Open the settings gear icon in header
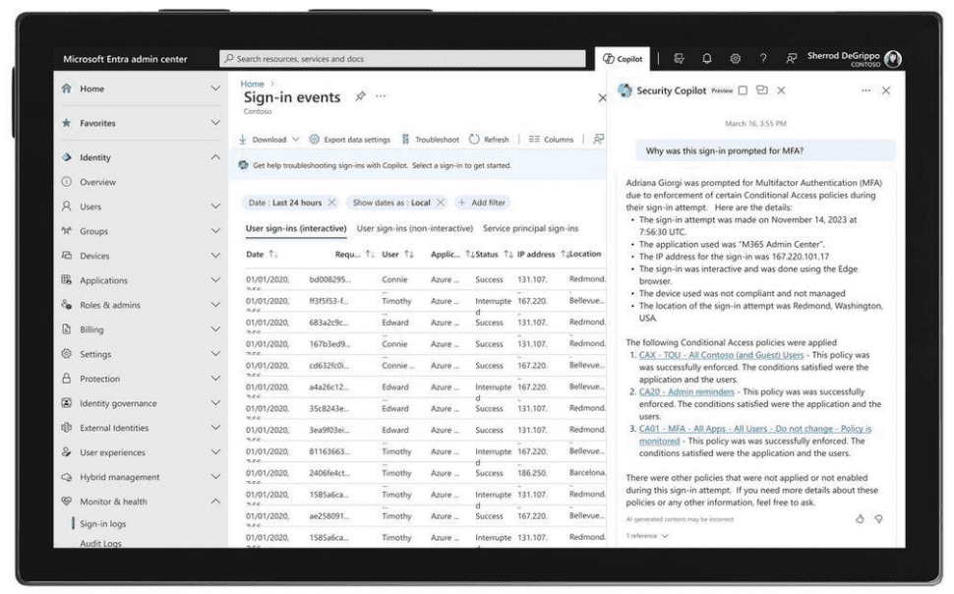The height and width of the screenshot is (594, 954). point(735,58)
